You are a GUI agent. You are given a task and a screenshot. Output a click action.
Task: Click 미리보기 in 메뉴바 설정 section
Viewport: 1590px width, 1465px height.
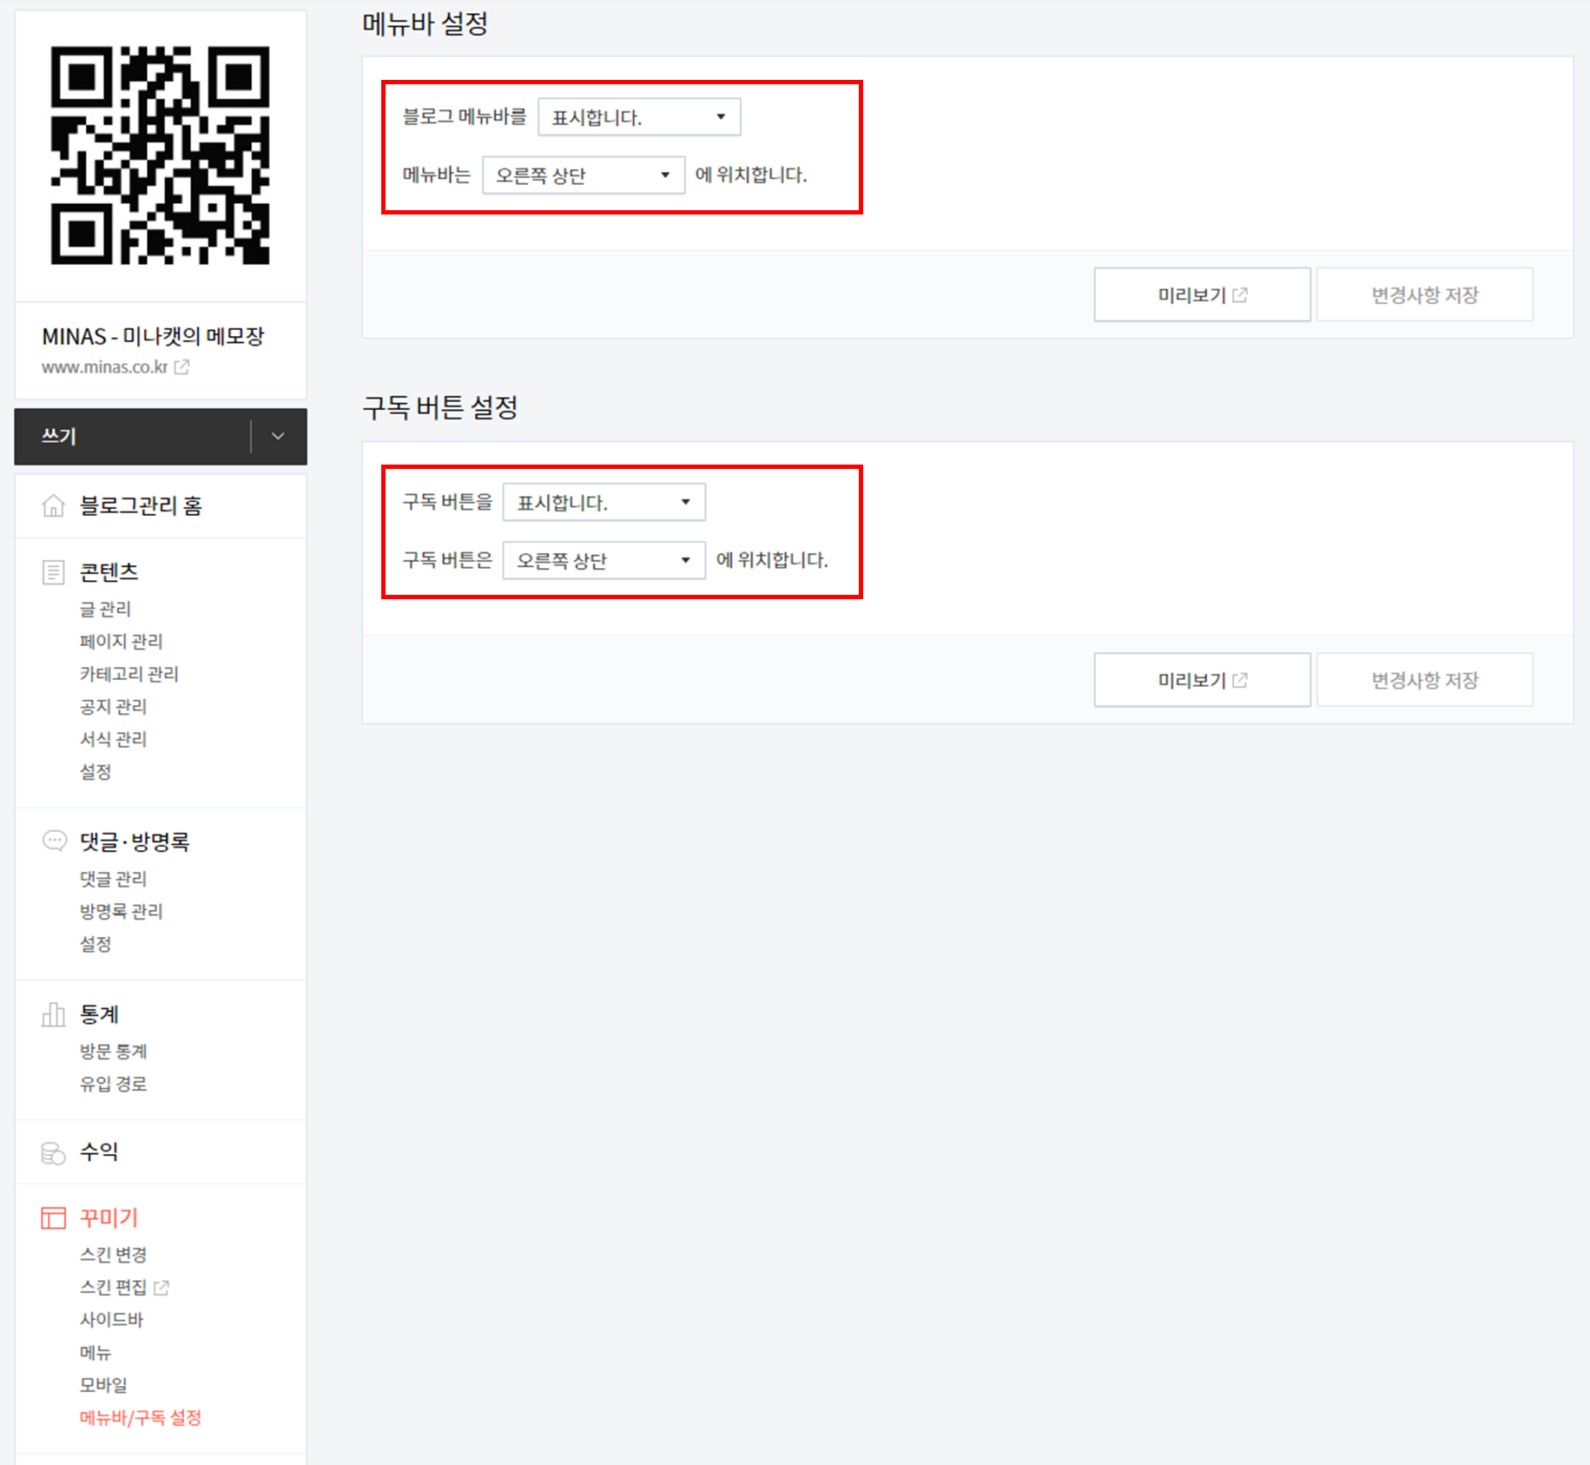point(1202,294)
